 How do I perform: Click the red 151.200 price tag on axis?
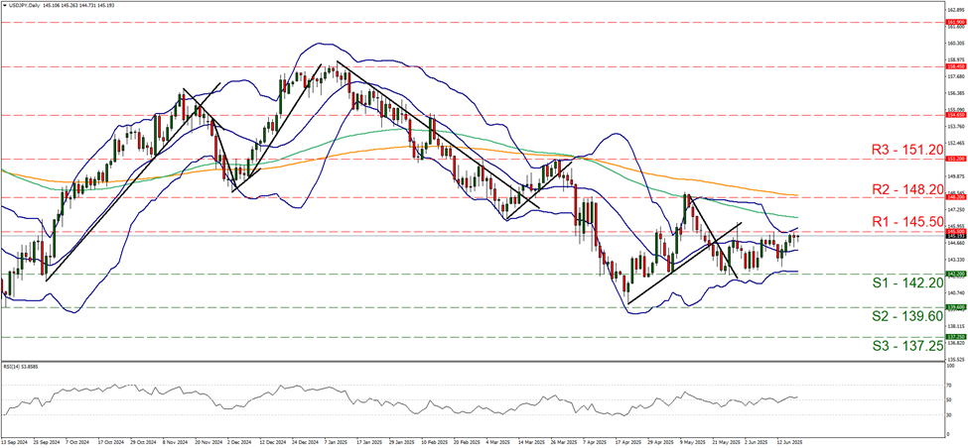pyautogui.click(x=953, y=159)
